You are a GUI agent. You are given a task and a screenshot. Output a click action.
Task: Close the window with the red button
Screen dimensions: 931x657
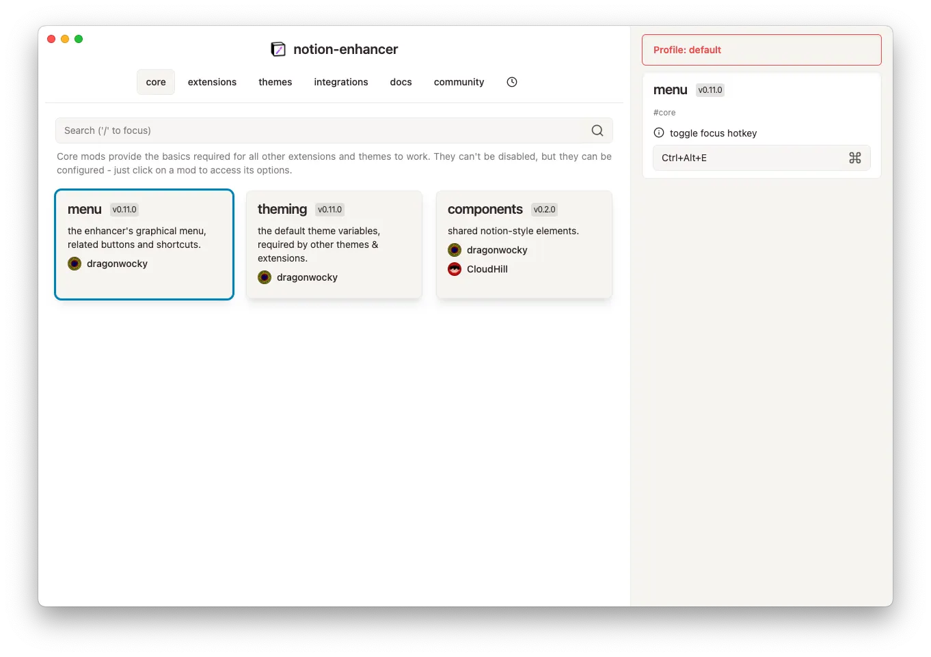click(51, 39)
